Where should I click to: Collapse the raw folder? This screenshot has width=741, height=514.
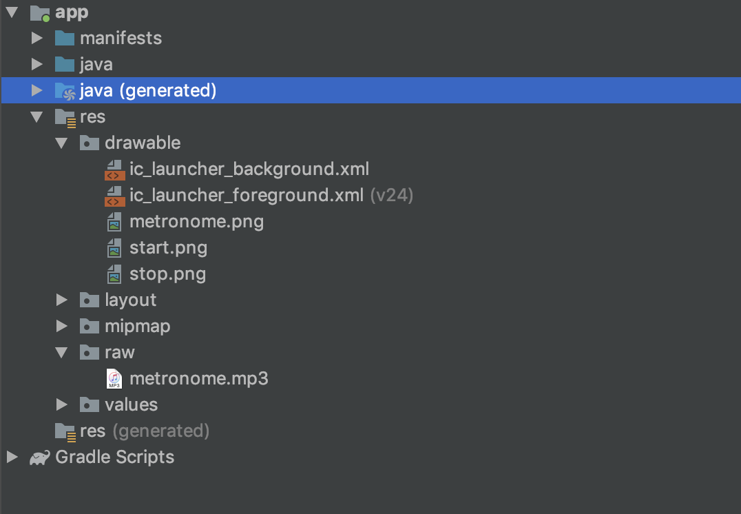62,352
